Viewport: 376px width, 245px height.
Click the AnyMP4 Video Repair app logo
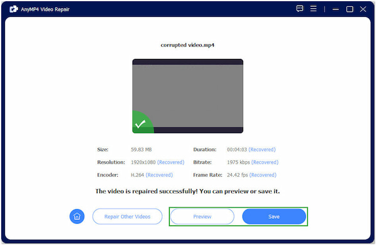[x=13, y=9]
